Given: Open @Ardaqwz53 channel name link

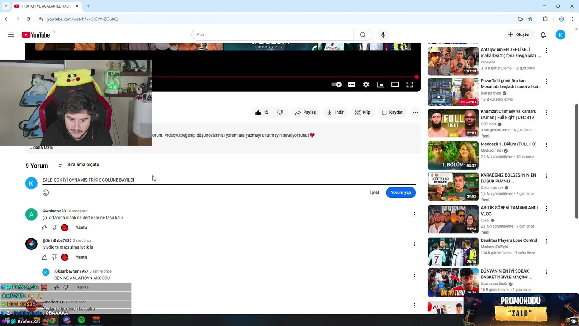Looking at the screenshot, I should 54,211.
